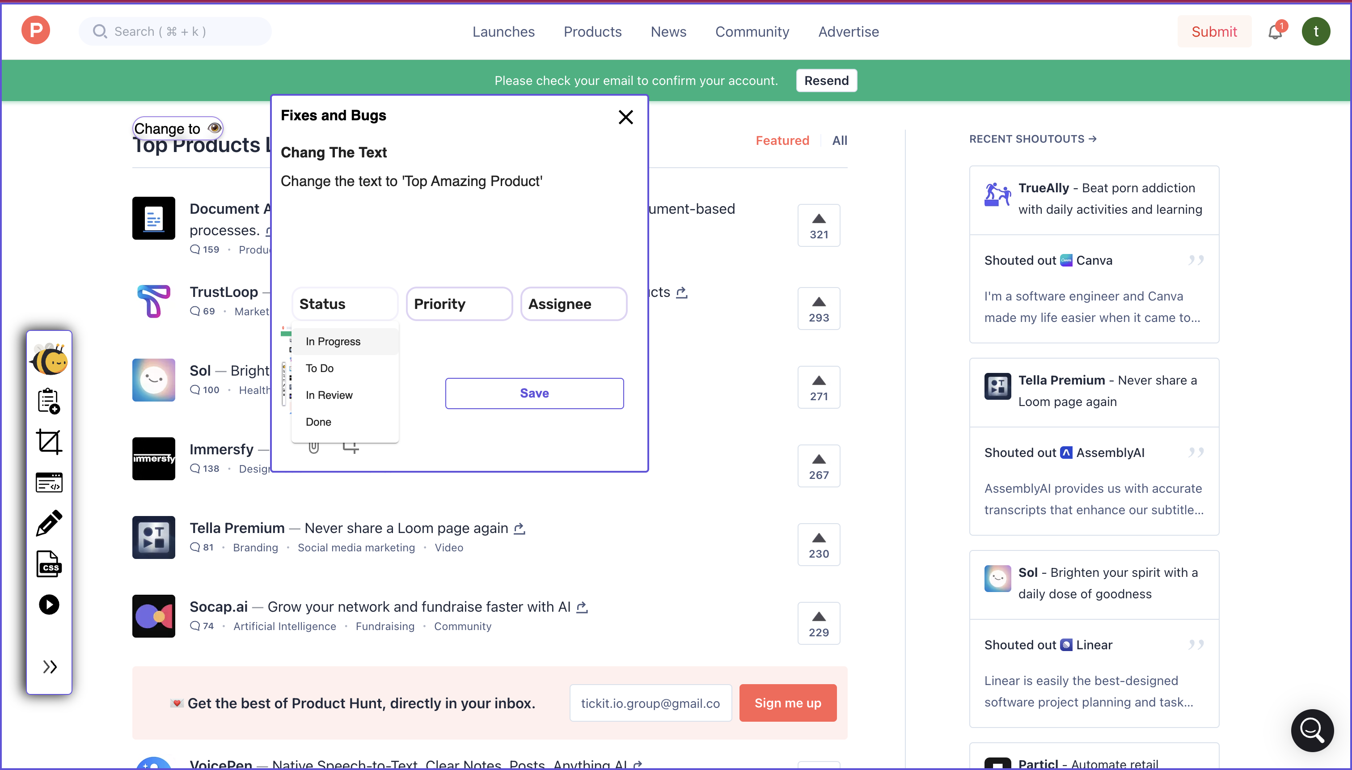Open the Recent Shoutouts link
The image size is (1352, 770).
pyautogui.click(x=1033, y=139)
